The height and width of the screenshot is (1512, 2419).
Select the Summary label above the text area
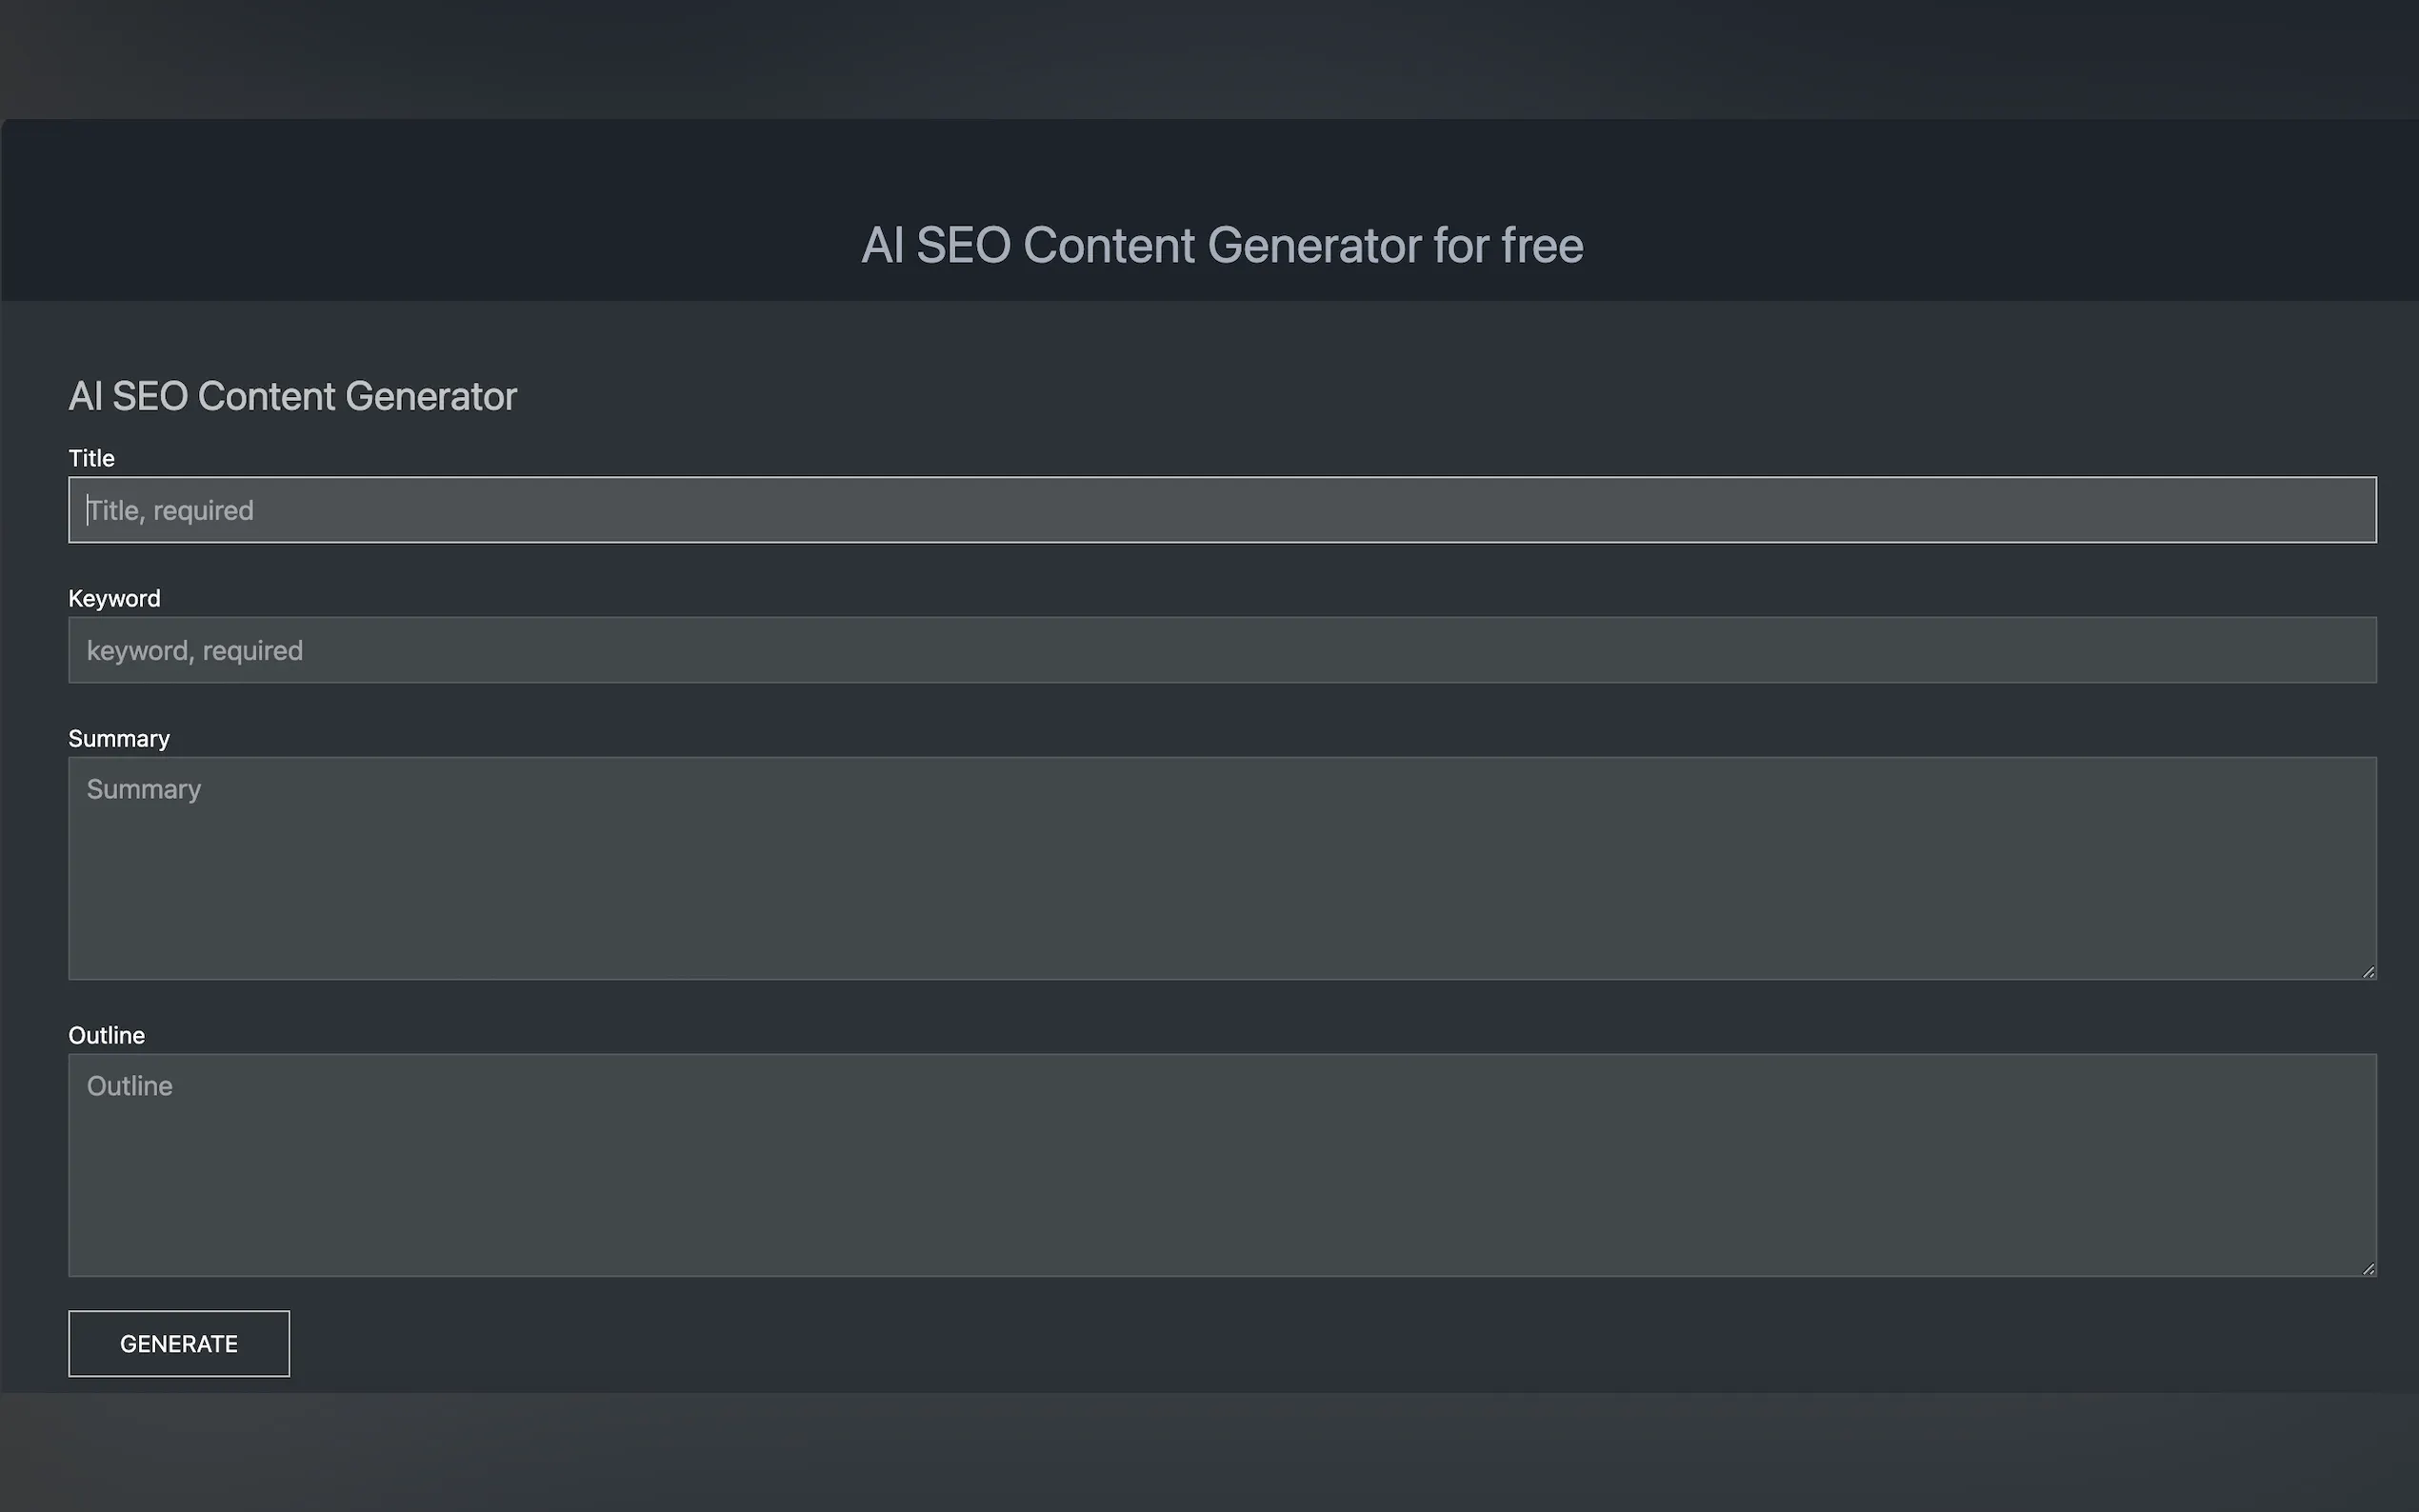click(x=119, y=738)
